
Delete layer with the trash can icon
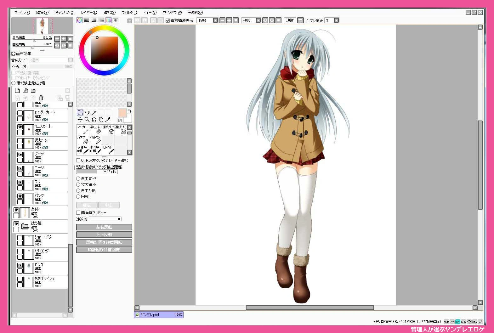click(x=41, y=98)
